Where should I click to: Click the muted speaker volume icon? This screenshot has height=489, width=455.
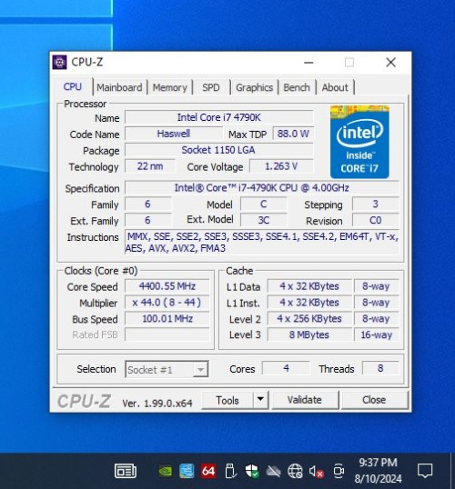(x=316, y=471)
